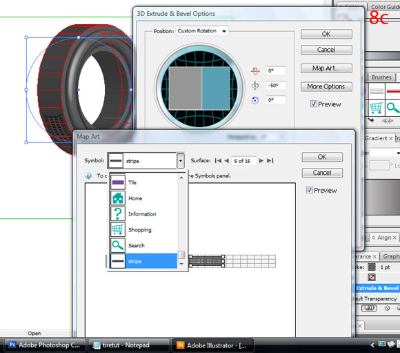The image size is (400, 353).
Task: Toggle Preview checkbox in 3D Extrude dialog
Action: point(314,104)
